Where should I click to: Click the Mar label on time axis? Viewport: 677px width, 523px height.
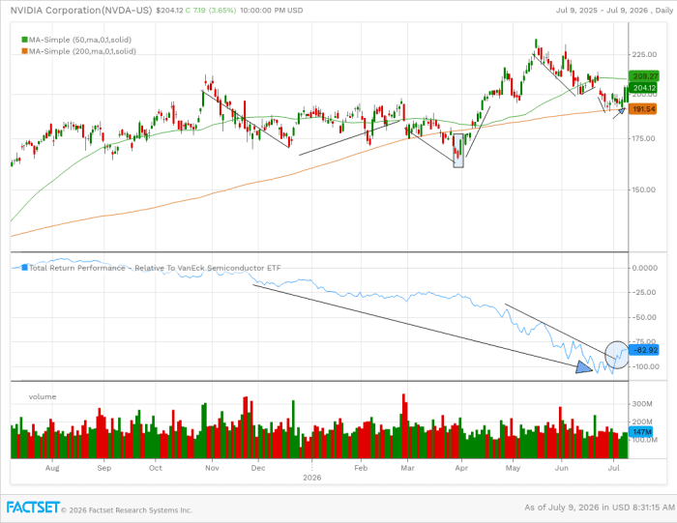pos(407,468)
